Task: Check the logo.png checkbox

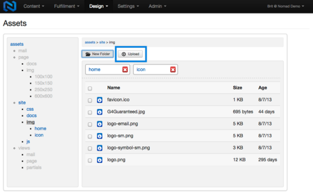Action: pyautogui.click(x=90, y=160)
